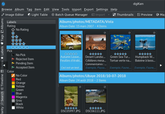Viewport: 165px width, 114px height.
Task: Open the Browse menu
Action: [x=7, y=9]
